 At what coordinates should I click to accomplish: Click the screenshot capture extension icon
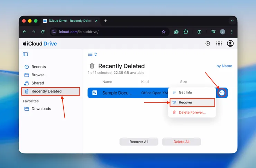coord(199,32)
